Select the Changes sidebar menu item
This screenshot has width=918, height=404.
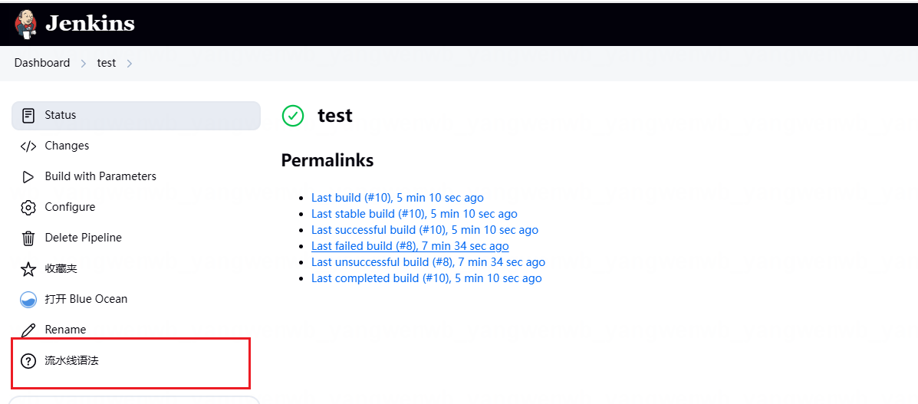pyautogui.click(x=136, y=146)
